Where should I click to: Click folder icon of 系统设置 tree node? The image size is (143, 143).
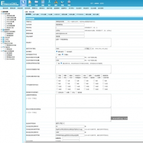pyautogui.click(x=4, y=13)
